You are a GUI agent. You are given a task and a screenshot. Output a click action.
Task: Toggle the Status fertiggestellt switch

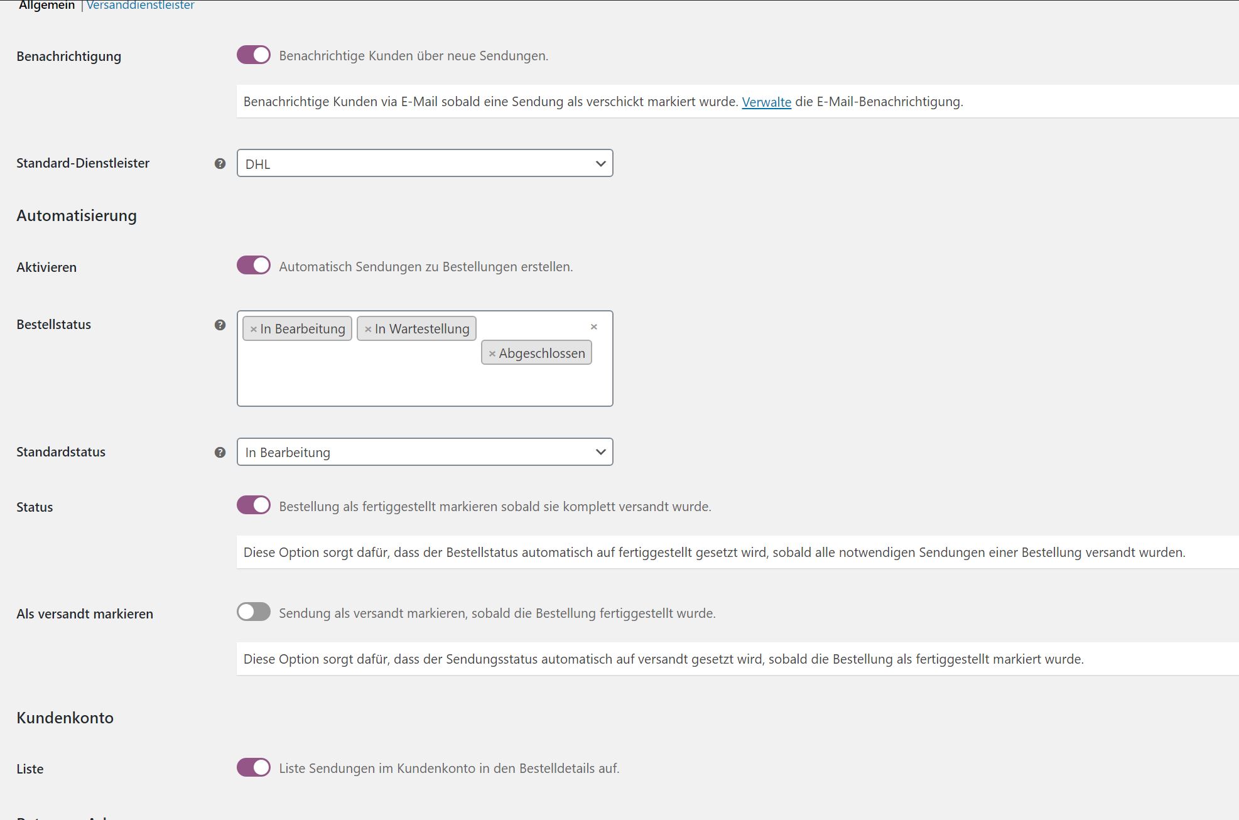[x=254, y=505]
